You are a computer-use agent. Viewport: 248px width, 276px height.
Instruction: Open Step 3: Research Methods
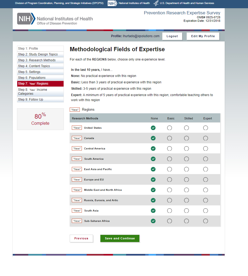click(40, 60)
